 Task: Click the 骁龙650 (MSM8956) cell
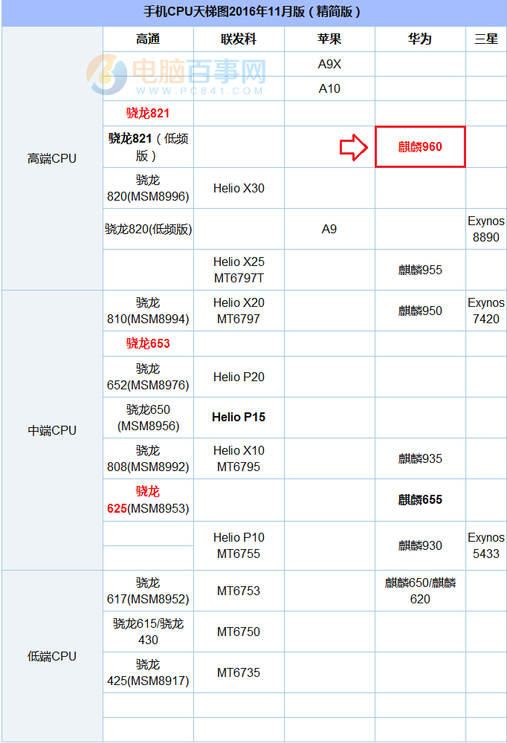(x=148, y=418)
